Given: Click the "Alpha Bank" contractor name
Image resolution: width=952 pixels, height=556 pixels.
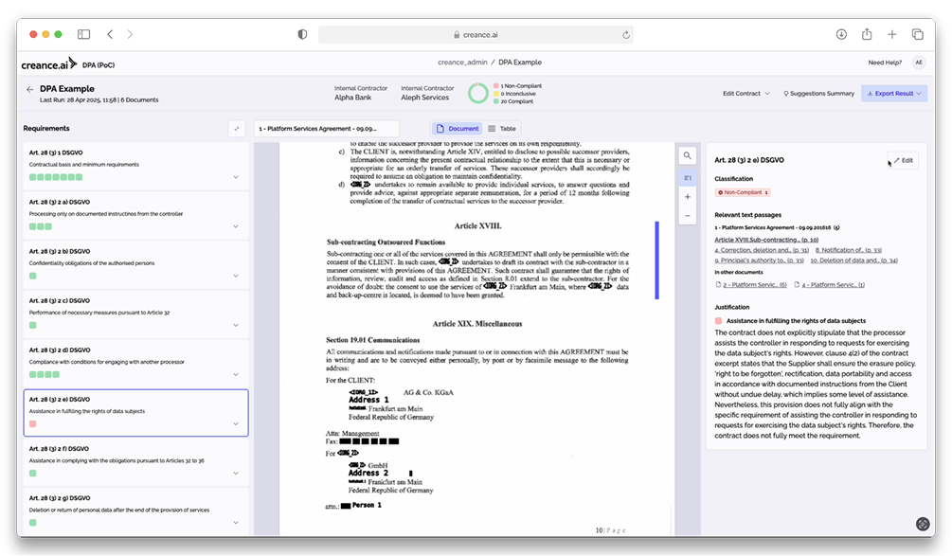Looking at the screenshot, I should [352, 98].
